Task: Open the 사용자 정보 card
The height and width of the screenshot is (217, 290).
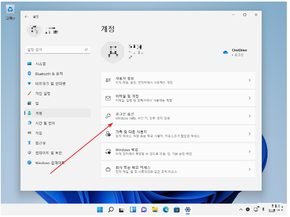Action: pos(178,80)
